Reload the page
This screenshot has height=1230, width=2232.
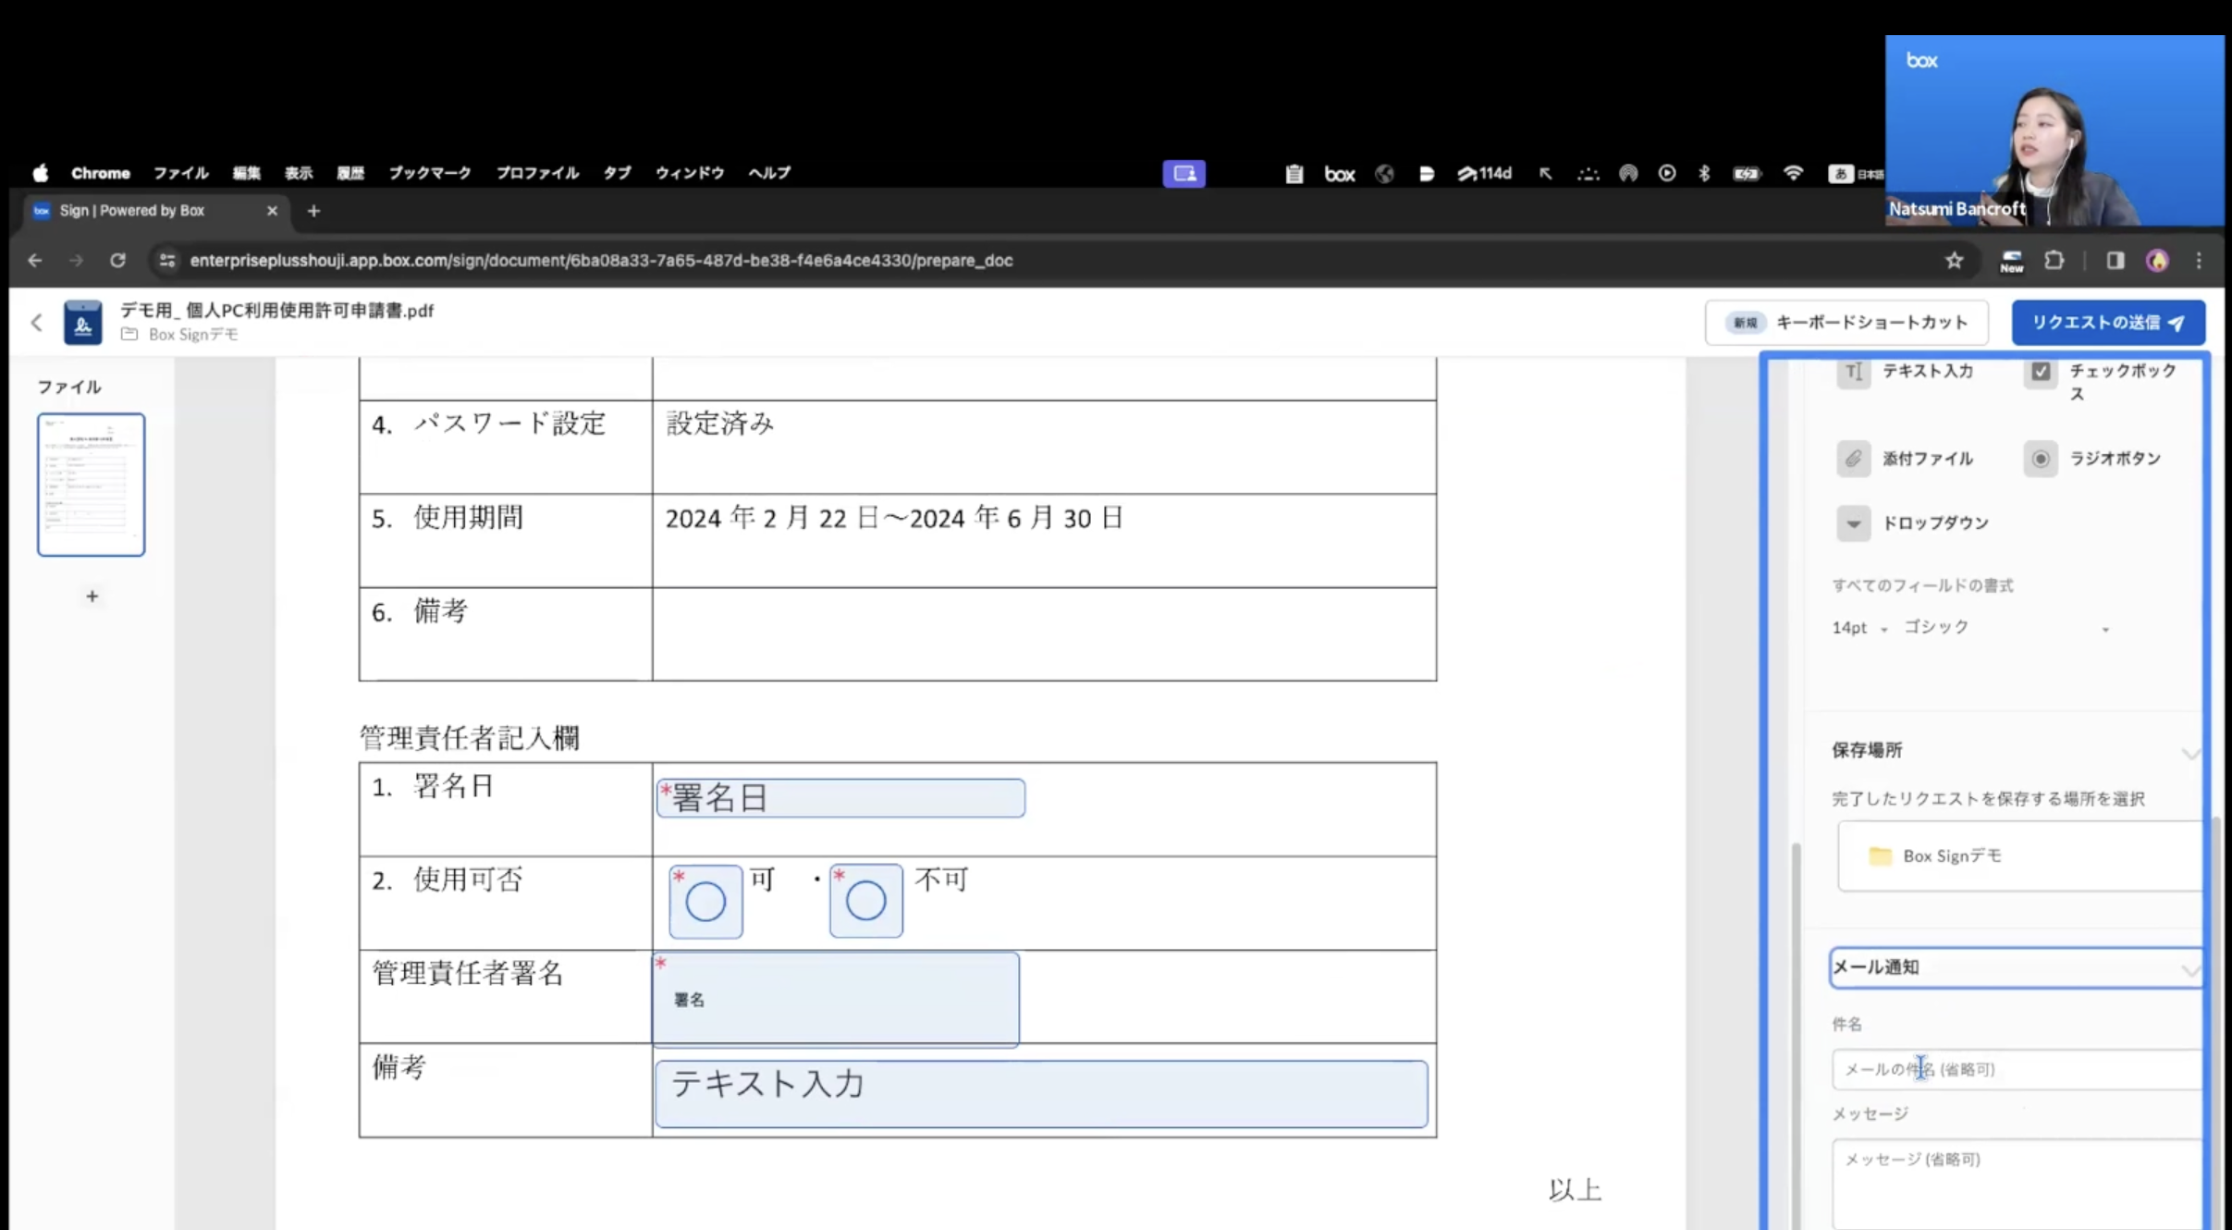pos(117,261)
